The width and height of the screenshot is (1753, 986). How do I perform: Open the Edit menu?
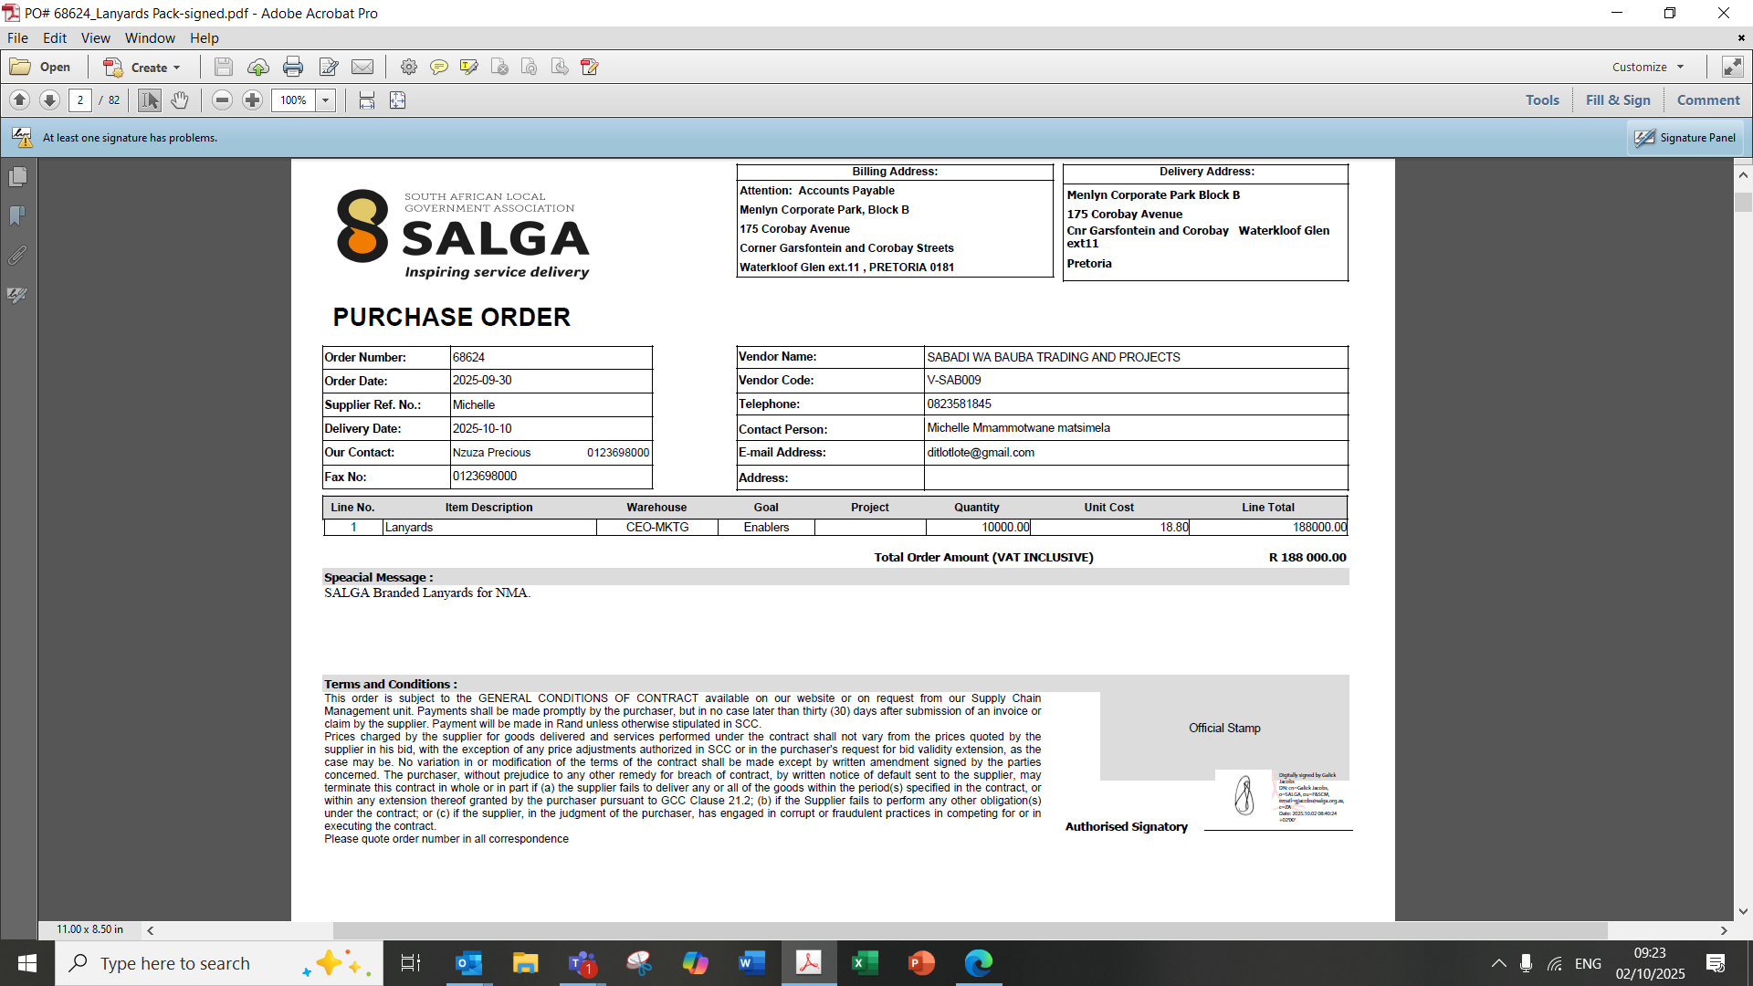tap(55, 38)
